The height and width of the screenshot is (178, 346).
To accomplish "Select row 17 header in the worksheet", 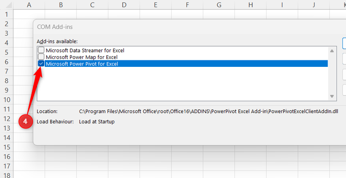I will pyautogui.click(x=6, y=166).
